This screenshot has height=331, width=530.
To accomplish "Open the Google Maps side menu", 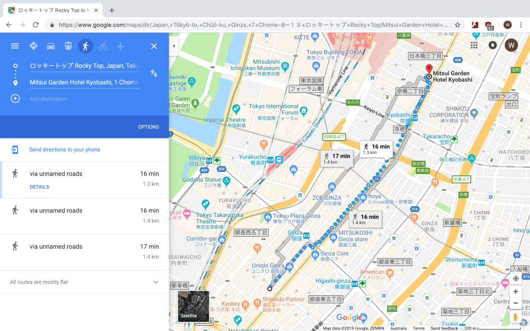I will [x=14, y=46].
